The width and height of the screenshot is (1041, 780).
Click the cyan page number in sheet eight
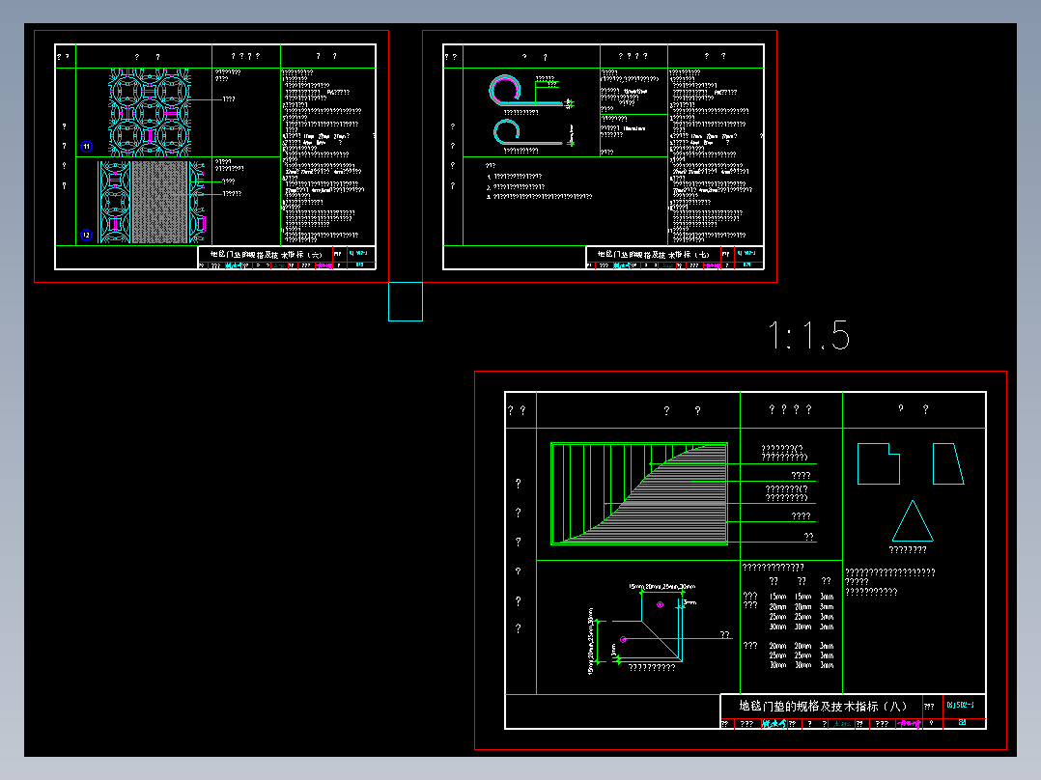point(962,723)
